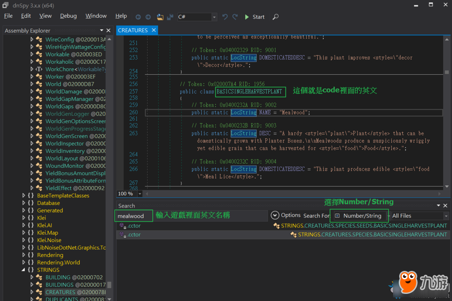Image resolution: width=452 pixels, height=301 pixels.
Task: Click the code editor vertical scrollbar
Action: [447, 112]
